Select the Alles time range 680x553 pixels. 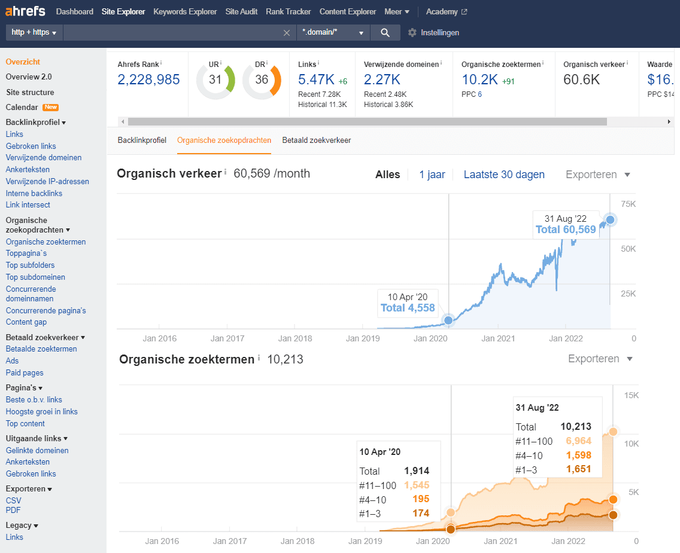click(x=388, y=175)
